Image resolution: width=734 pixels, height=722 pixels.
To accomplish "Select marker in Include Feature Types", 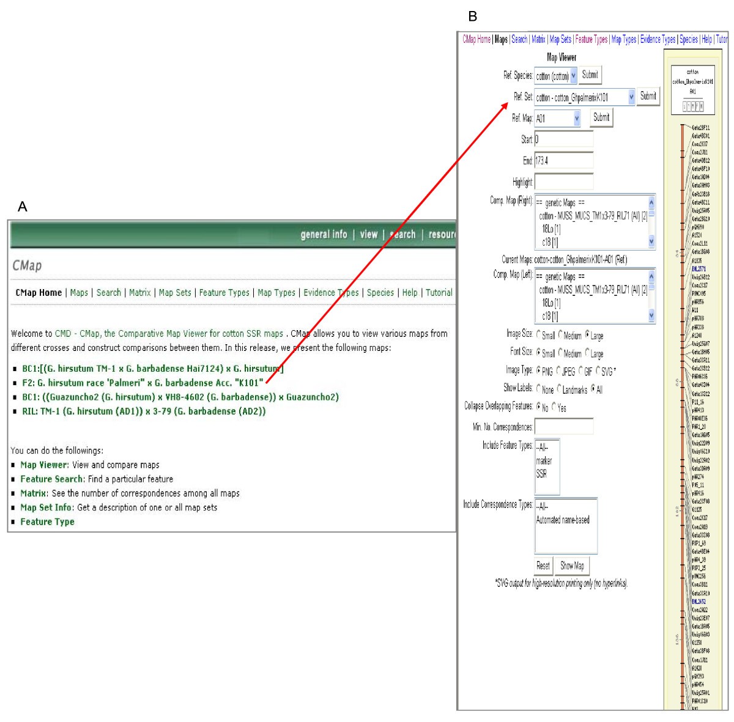I will 544,461.
